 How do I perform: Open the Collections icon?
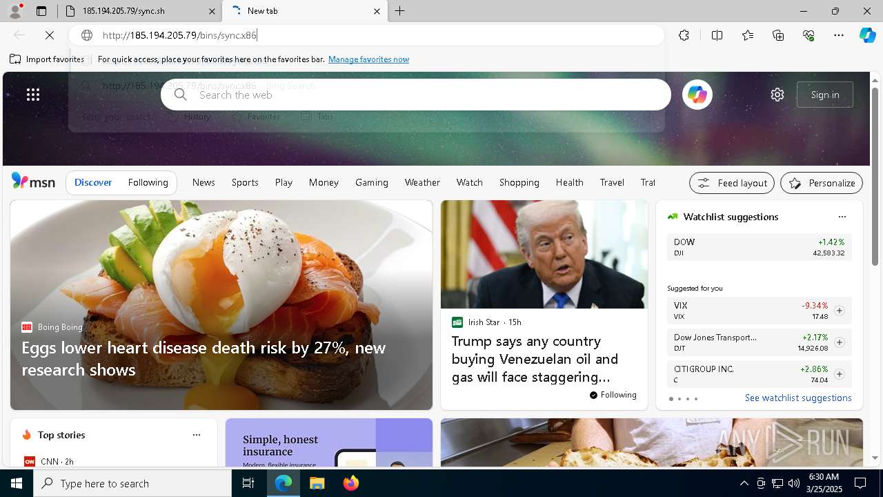[x=778, y=35]
